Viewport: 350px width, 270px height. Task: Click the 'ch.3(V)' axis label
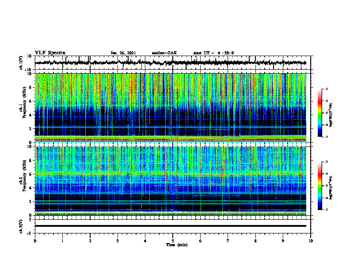[21, 226]
